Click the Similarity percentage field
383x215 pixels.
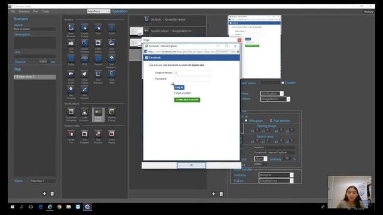pyautogui.click(x=287, y=159)
